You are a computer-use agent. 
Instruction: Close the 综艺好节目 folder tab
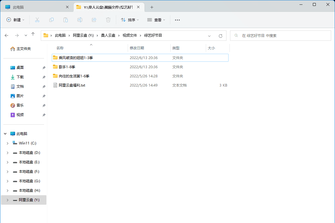138,7
